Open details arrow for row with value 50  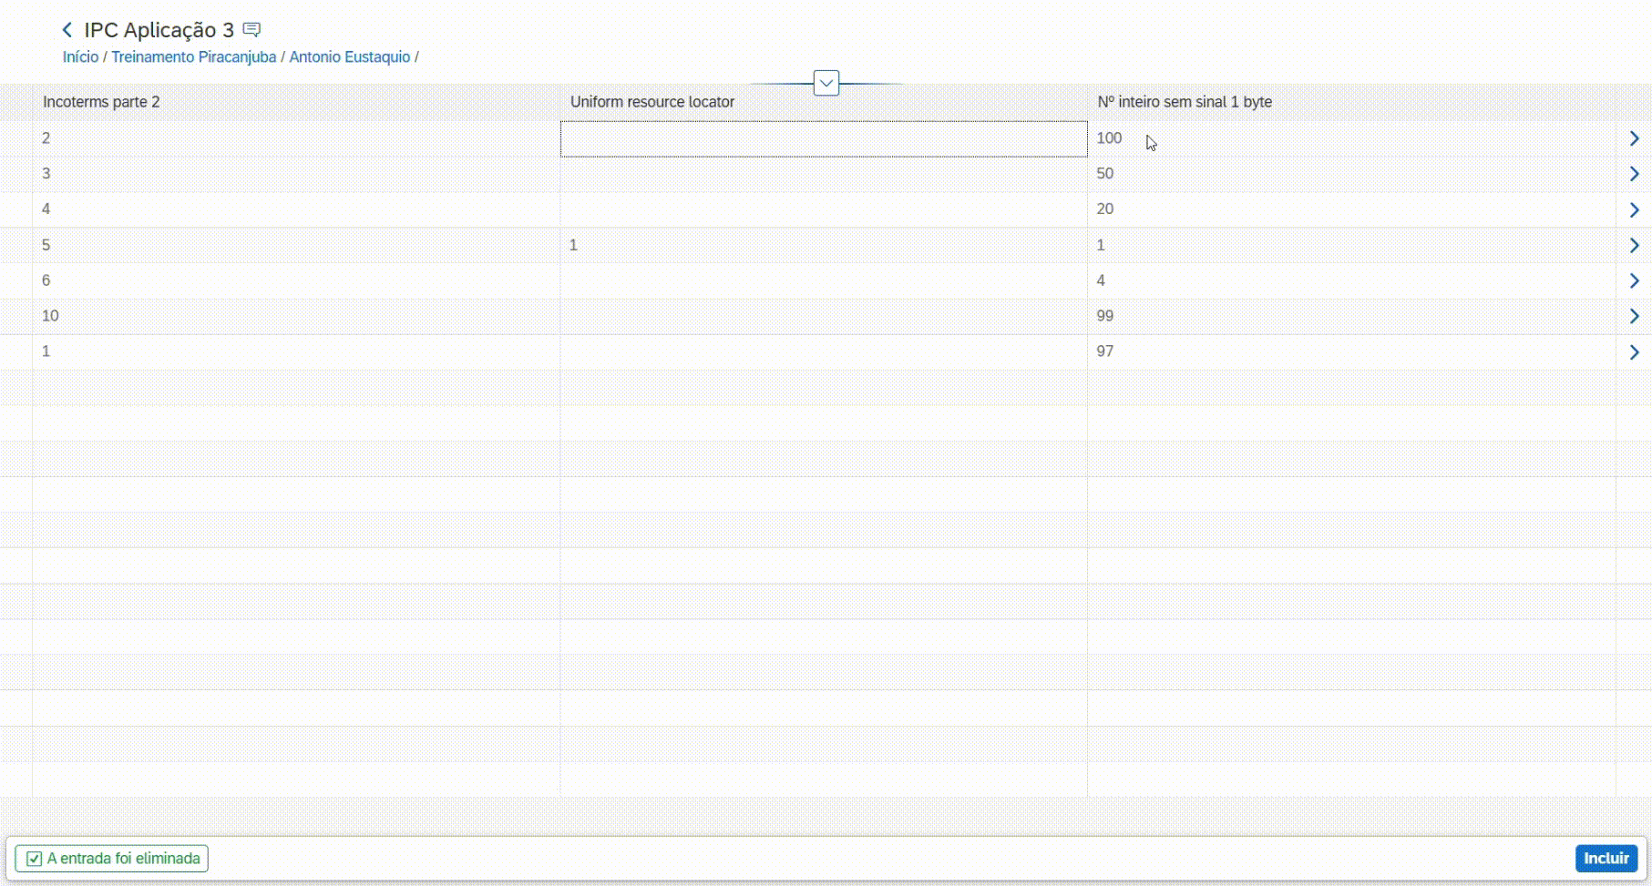click(x=1634, y=174)
